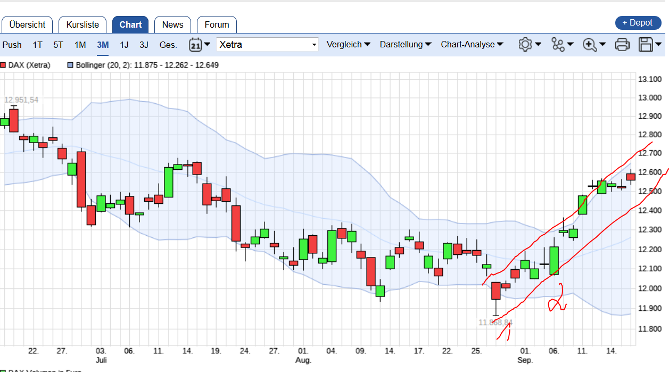
Task: Click the 12.500 price axis value
Action: (x=649, y=191)
